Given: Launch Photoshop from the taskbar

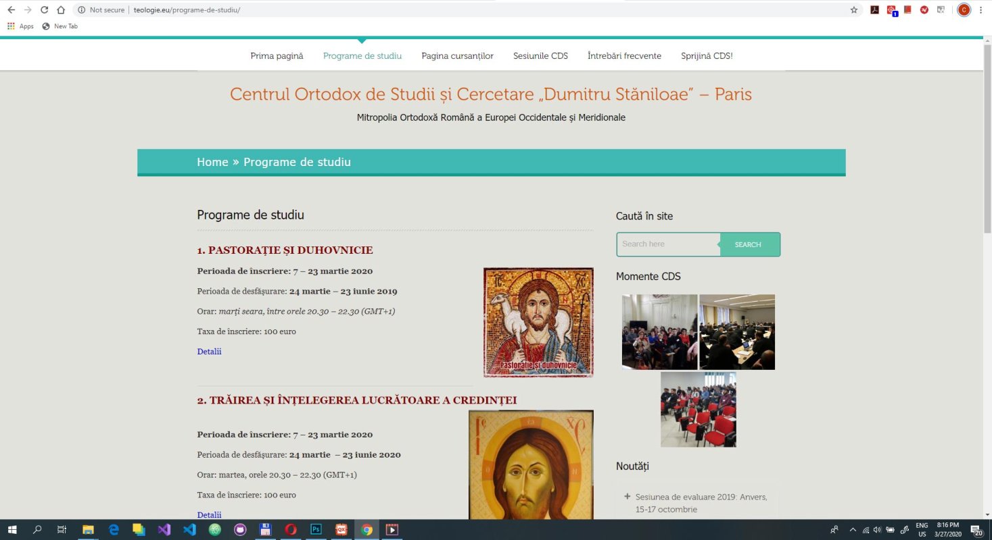Looking at the screenshot, I should coord(316,531).
